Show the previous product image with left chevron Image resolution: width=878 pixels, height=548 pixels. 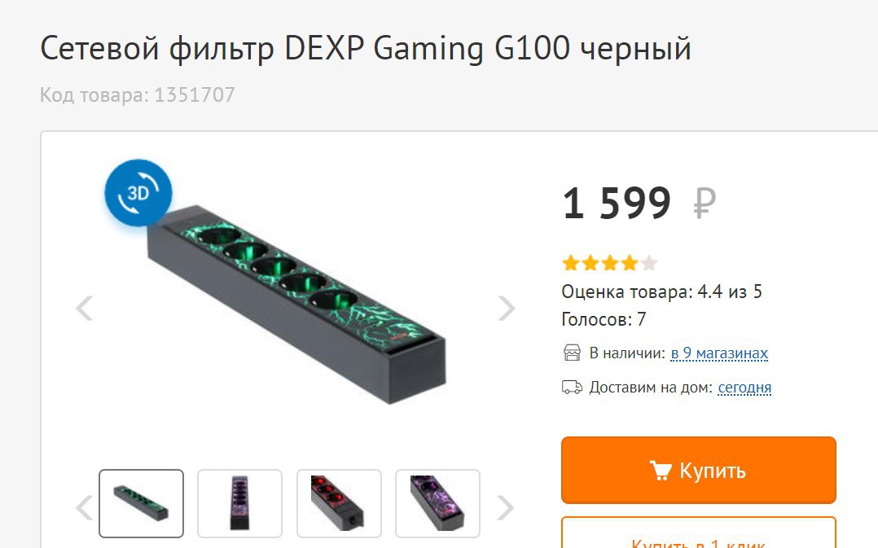[85, 308]
